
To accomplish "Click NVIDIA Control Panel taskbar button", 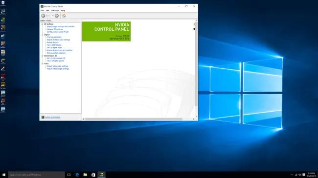I will [x=101, y=175].
